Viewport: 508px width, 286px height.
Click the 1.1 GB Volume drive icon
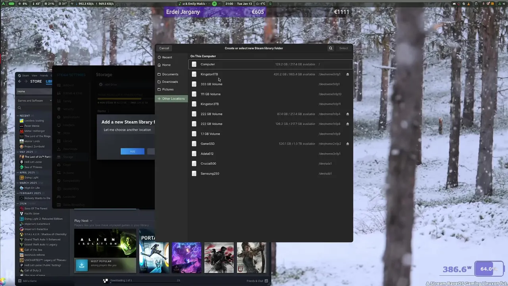click(194, 134)
